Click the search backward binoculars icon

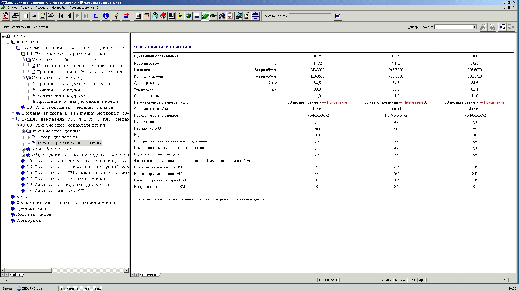coord(493,27)
